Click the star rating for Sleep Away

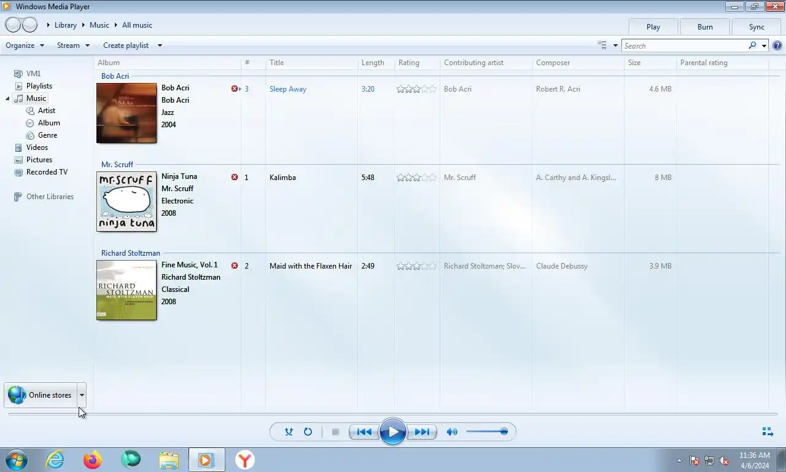[x=416, y=89]
